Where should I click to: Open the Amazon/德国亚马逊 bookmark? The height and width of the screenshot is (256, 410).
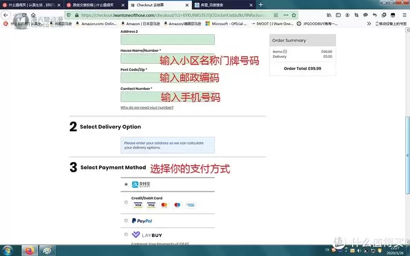point(183,23)
